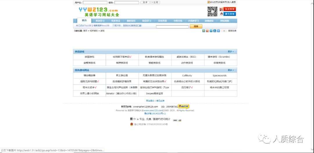The height and width of the screenshot is (153, 314).
Task: Open the 棋牌类游戏 link
Action: coord(122,63)
